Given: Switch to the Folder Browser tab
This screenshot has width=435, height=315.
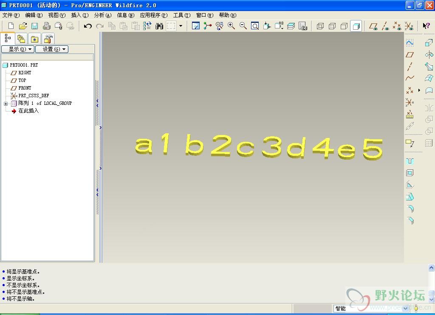Looking at the screenshot, I should [21, 39].
